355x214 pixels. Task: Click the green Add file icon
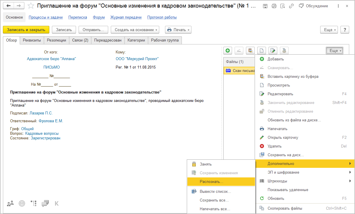pos(228,51)
